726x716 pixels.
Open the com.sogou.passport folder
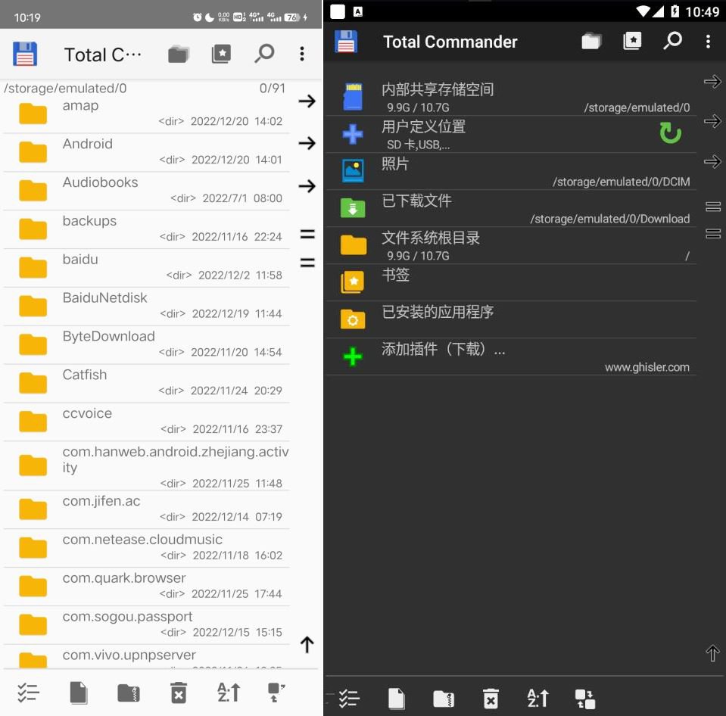[146, 625]
